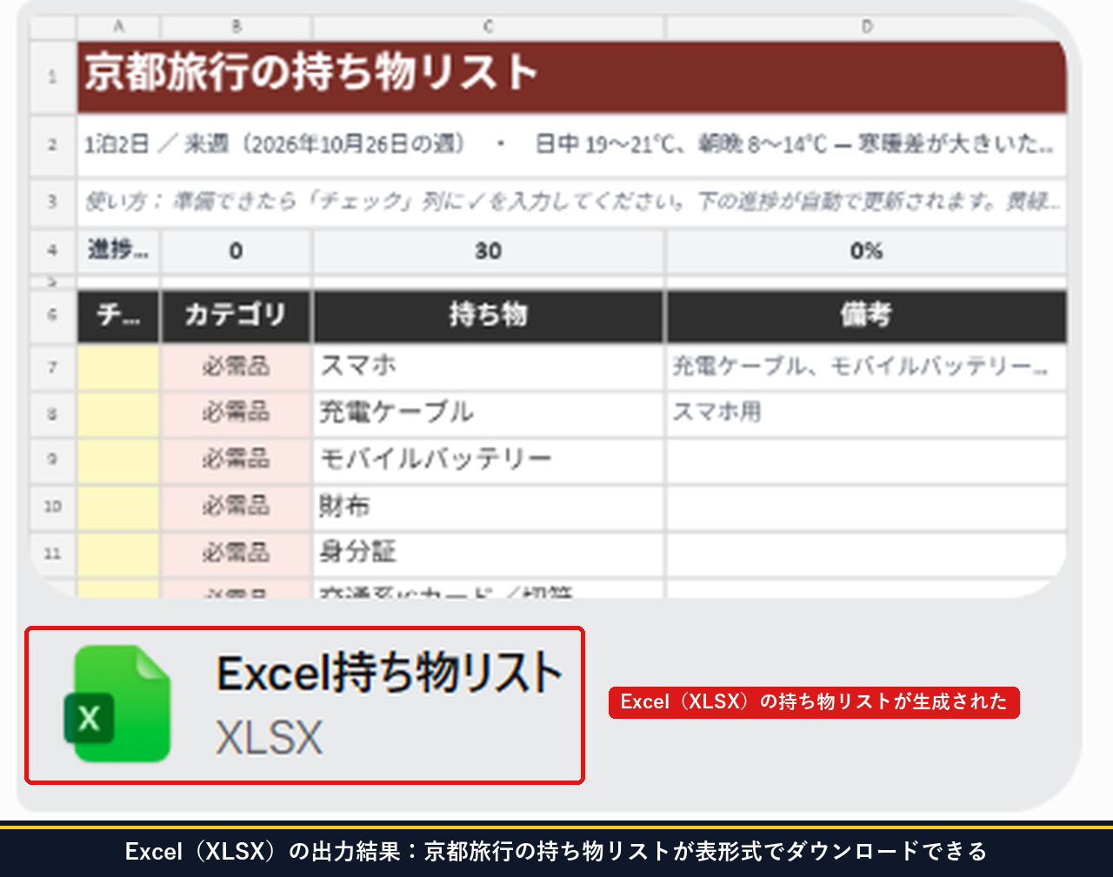Click the 進捗 label cell
This screenshot has width=1113, height=877.
tap(118, 251)
